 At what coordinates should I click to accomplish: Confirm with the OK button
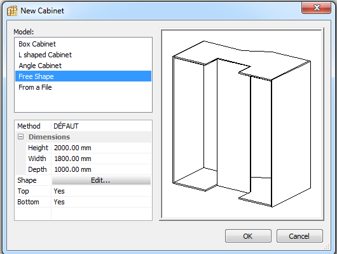pyautogui.click(x=248, y=236)
